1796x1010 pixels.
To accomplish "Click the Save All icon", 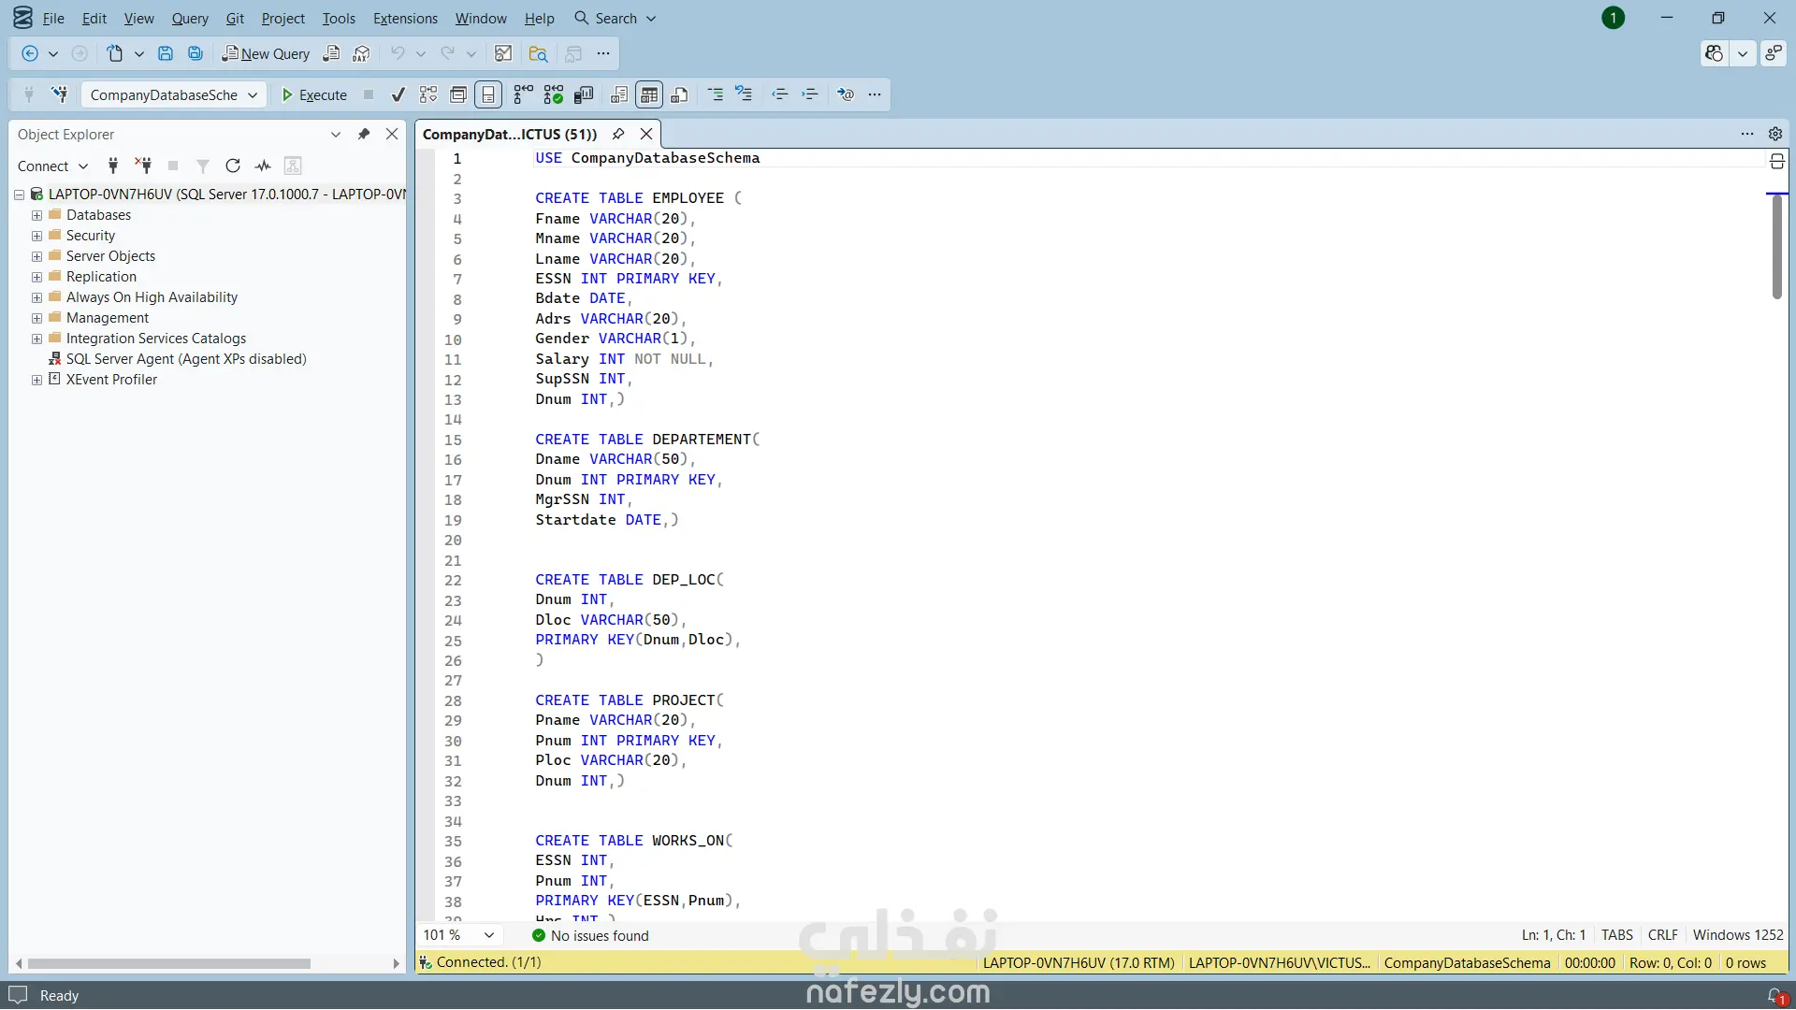I will pyautogui.click(x=196, y=54).
